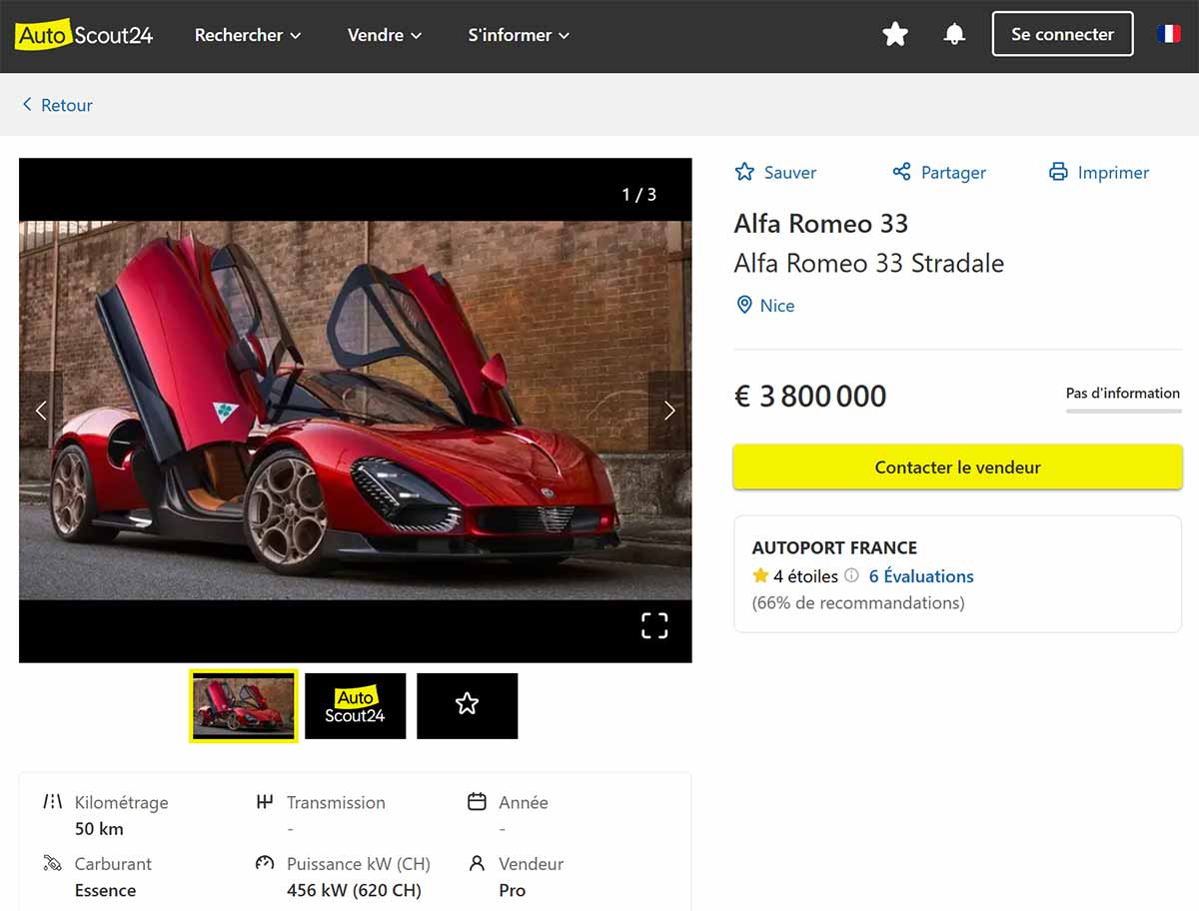Click the Année calendar icon
Image resolution: width=1199 pixels, height=911 pixels.
[477, 801]
